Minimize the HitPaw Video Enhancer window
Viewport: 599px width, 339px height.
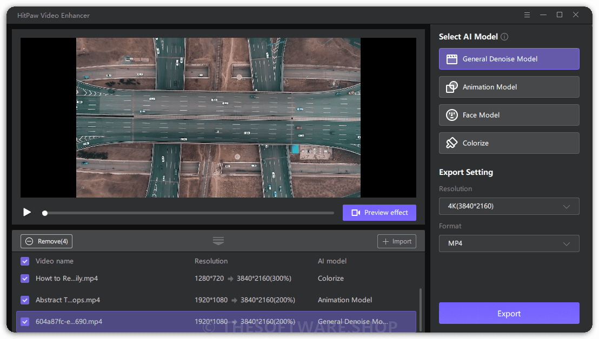point(543,15)
